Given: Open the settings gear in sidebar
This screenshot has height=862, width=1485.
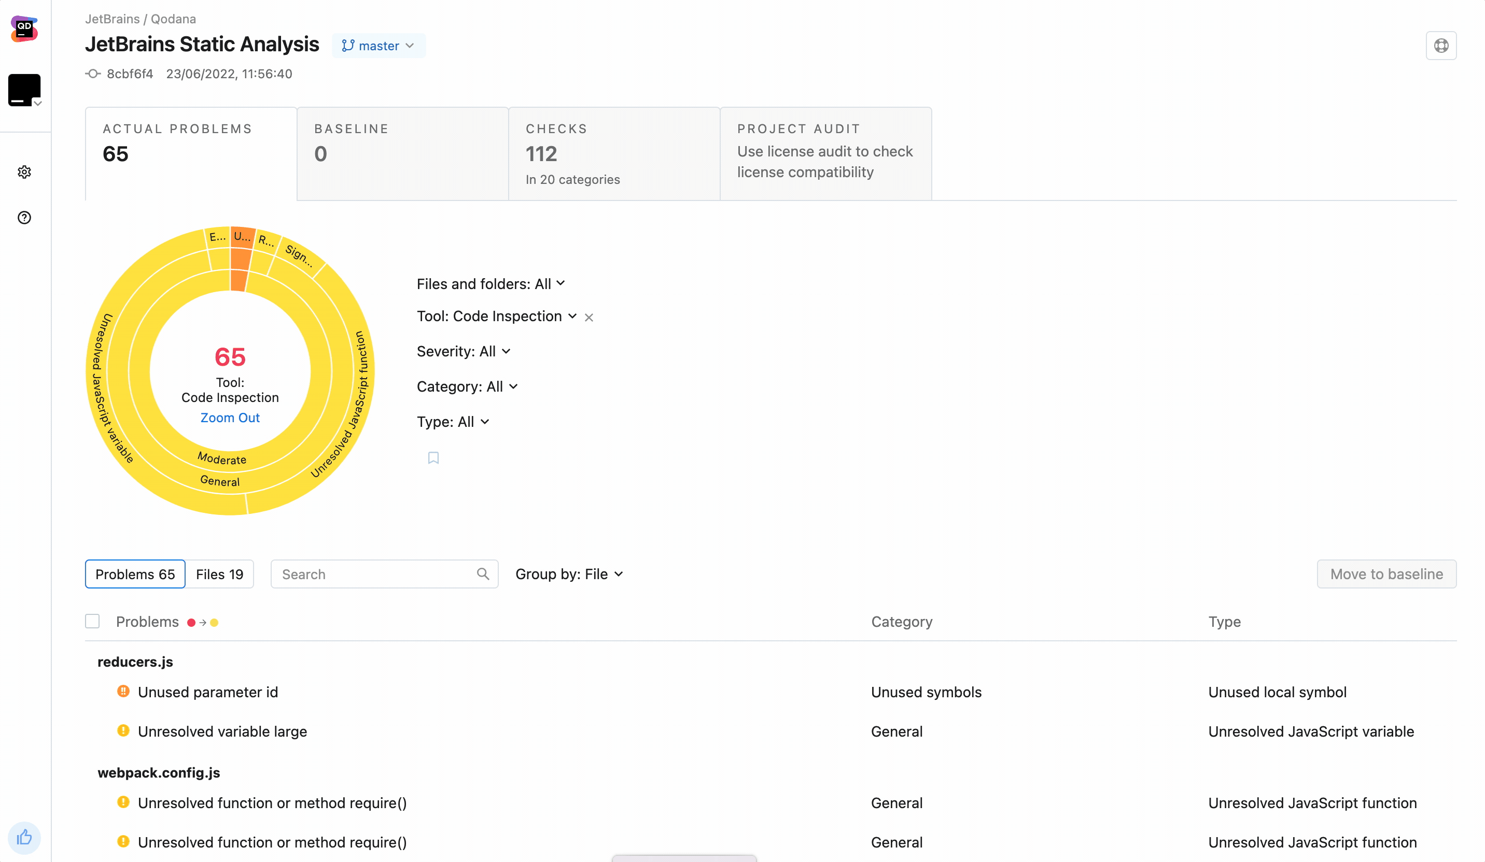Looking at the screenshot, I should point(24,172).
